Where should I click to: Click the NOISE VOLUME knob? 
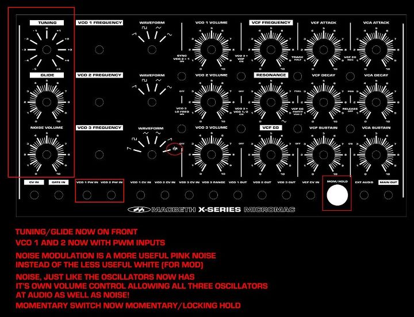pos(47,154)
